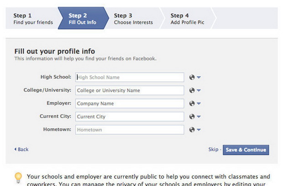Click the College or University Name field
Image resolution: width=283 pixels, height=186 pixels.
click(x=130, y=90)
